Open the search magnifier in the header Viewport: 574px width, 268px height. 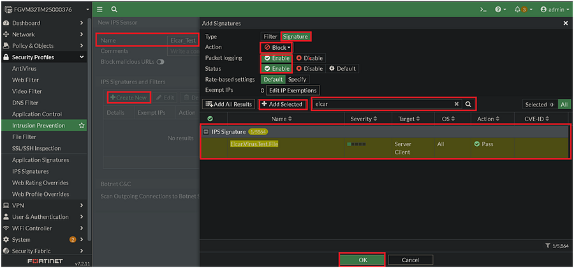114,10
